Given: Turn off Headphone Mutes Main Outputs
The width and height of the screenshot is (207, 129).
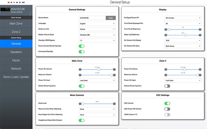Looking at the screenshot, I should (81, 120).
